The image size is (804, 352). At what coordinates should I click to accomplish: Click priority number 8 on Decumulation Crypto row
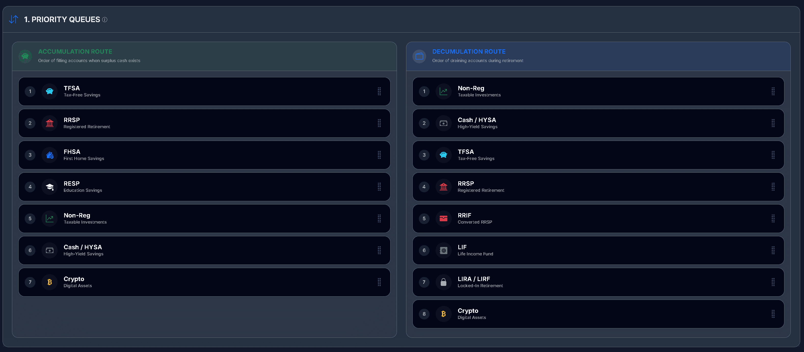pos(424,314)
